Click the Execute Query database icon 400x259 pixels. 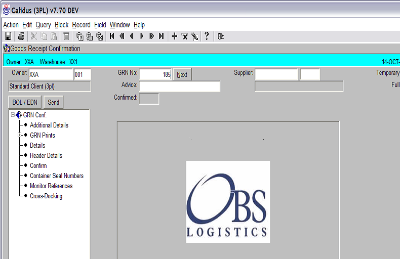pyautogui.click(x=90, y=36)
